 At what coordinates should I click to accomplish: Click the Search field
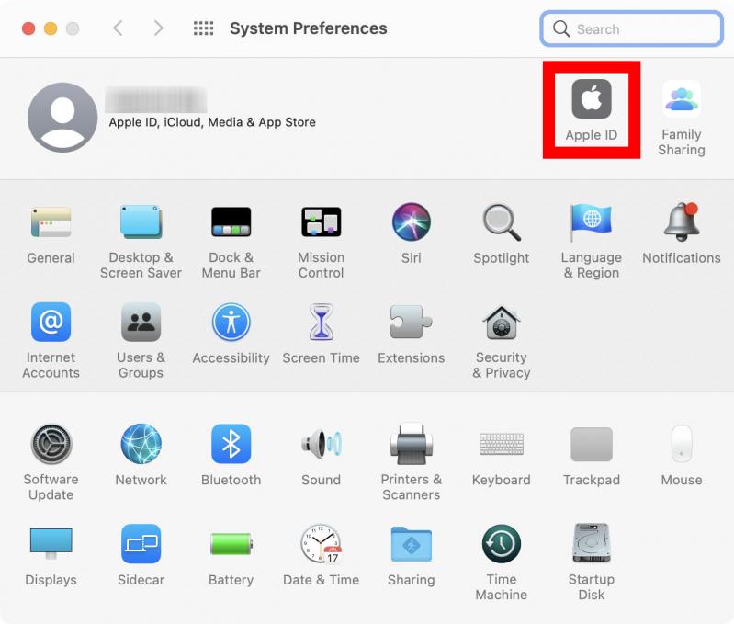pos(631,29)
